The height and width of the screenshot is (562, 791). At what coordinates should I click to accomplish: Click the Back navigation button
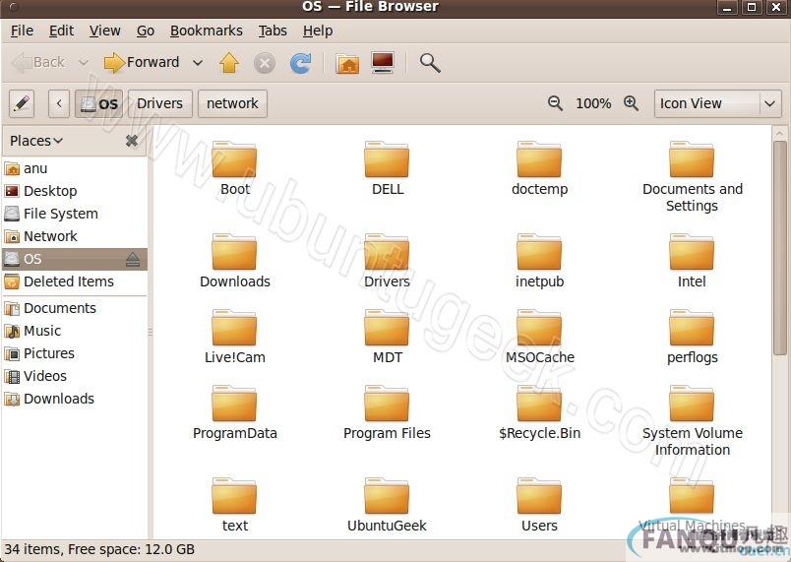click(x=38, y=63)
